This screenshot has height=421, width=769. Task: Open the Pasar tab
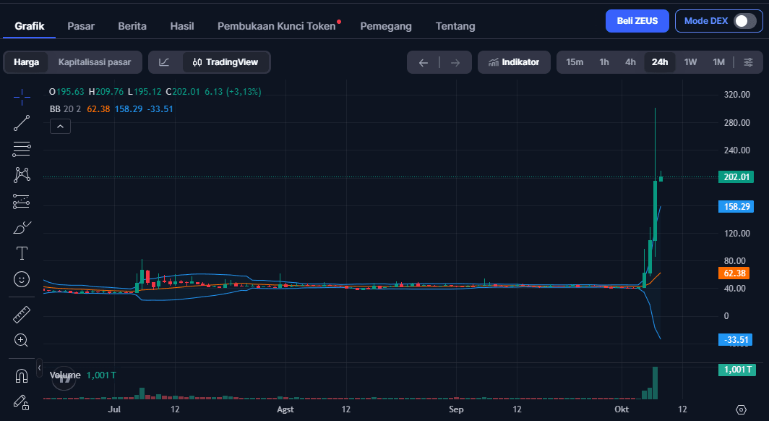(81, 26)
